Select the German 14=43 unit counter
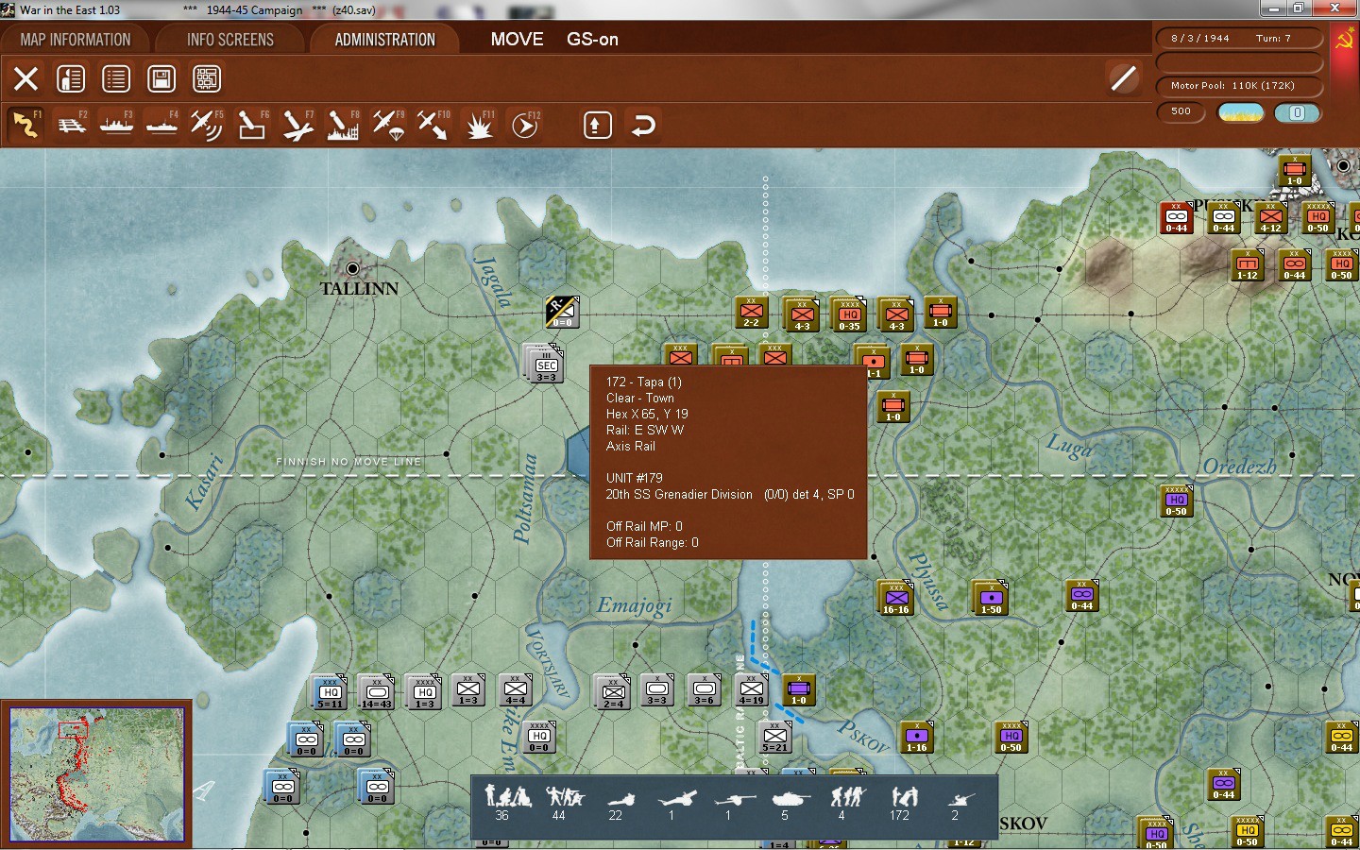This screenshot has width=1360, height=850. click(x=377, y=693)
